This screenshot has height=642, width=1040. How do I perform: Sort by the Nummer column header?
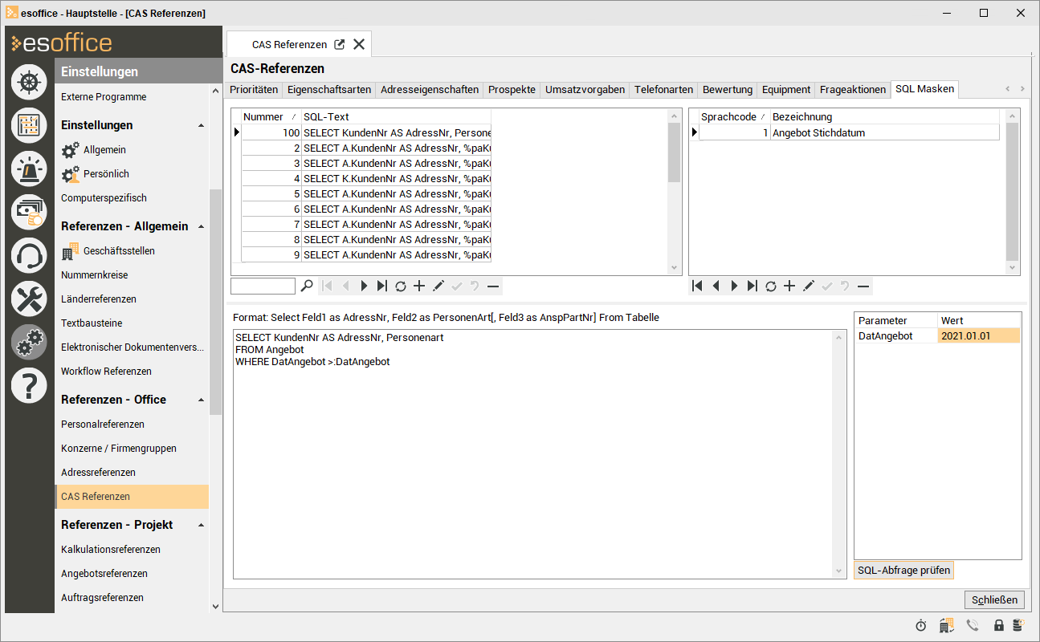pos(271,117)
